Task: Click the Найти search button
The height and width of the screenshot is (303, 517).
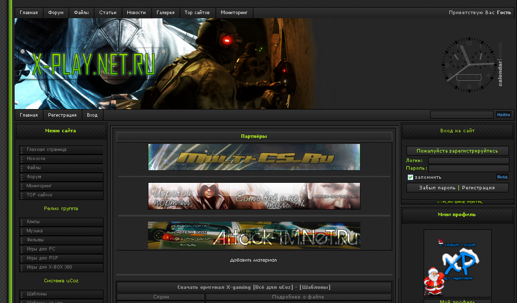Action: 503,115
